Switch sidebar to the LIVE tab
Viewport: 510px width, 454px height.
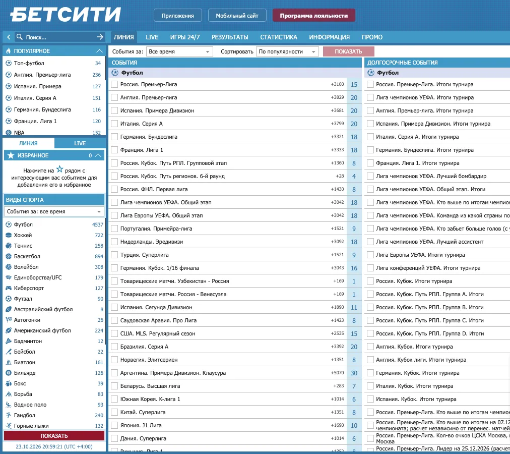(80, 143)
